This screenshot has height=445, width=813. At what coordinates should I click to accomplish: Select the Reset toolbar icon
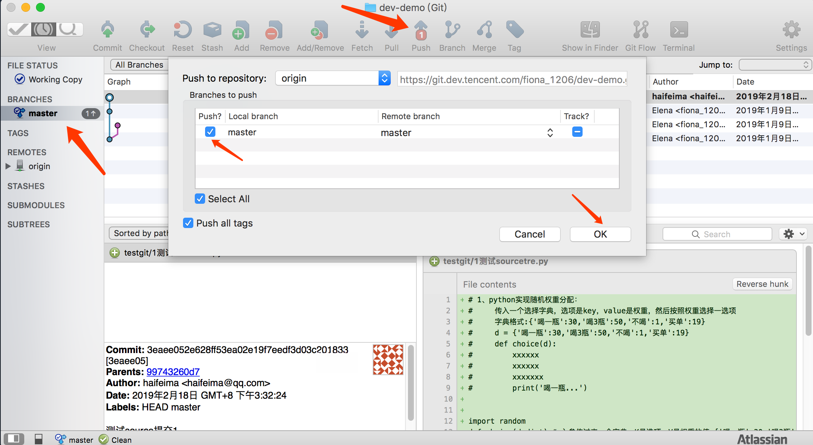[x=183, y=36]
